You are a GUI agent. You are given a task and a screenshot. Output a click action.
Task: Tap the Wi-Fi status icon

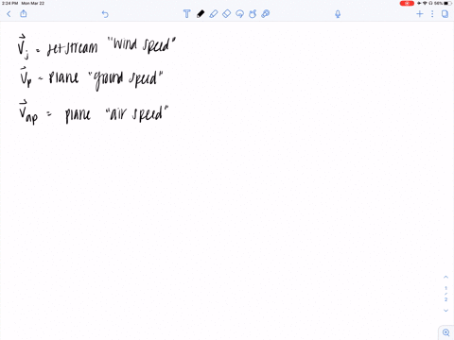tap(425, 3)
